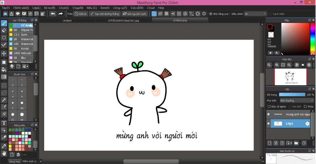316x164 pixels.
Task: Open the speech bubble comment icon
Action: [x=18, y=14]
